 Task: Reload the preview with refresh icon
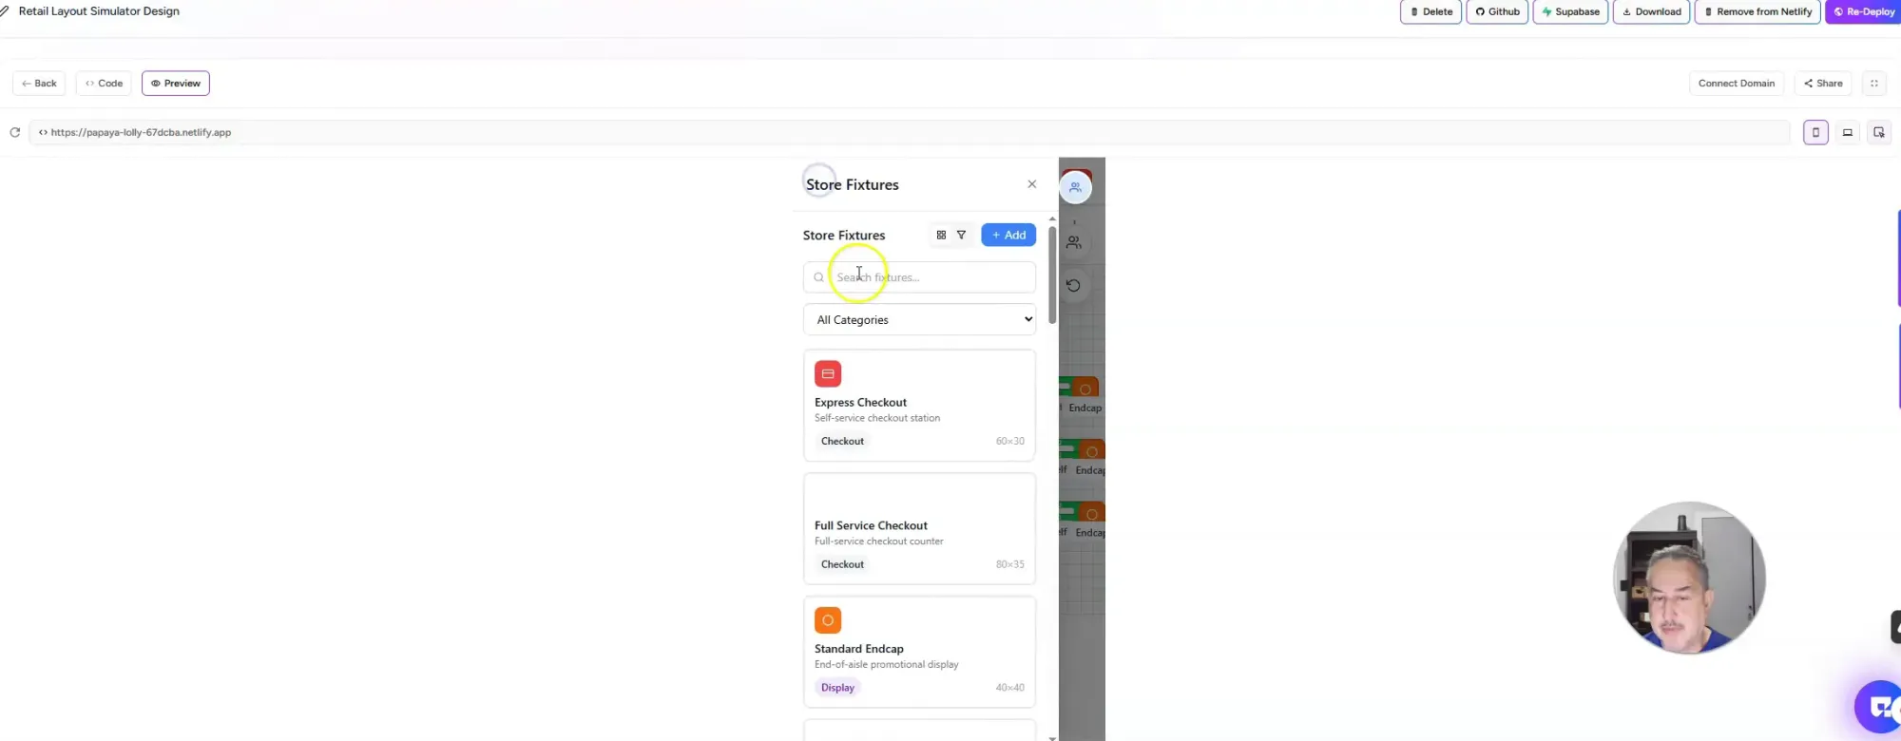(x=14, y=132)
